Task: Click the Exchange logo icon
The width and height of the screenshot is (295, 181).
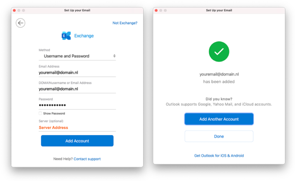Action: (66, 36)
